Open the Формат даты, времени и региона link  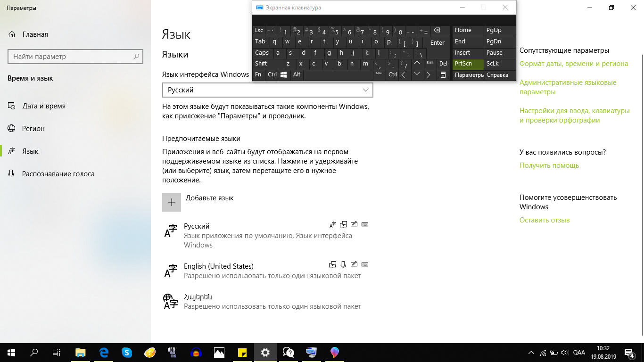click(574, 64)
